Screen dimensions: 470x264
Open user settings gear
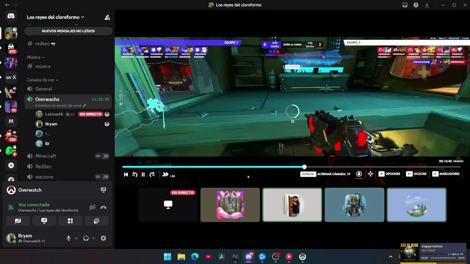[x=104, y=238]
